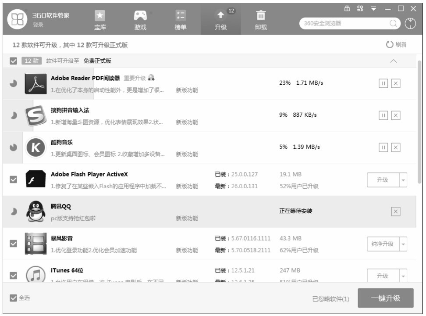Click the 腾讯QQ penguin icon

tap(35, 212)
